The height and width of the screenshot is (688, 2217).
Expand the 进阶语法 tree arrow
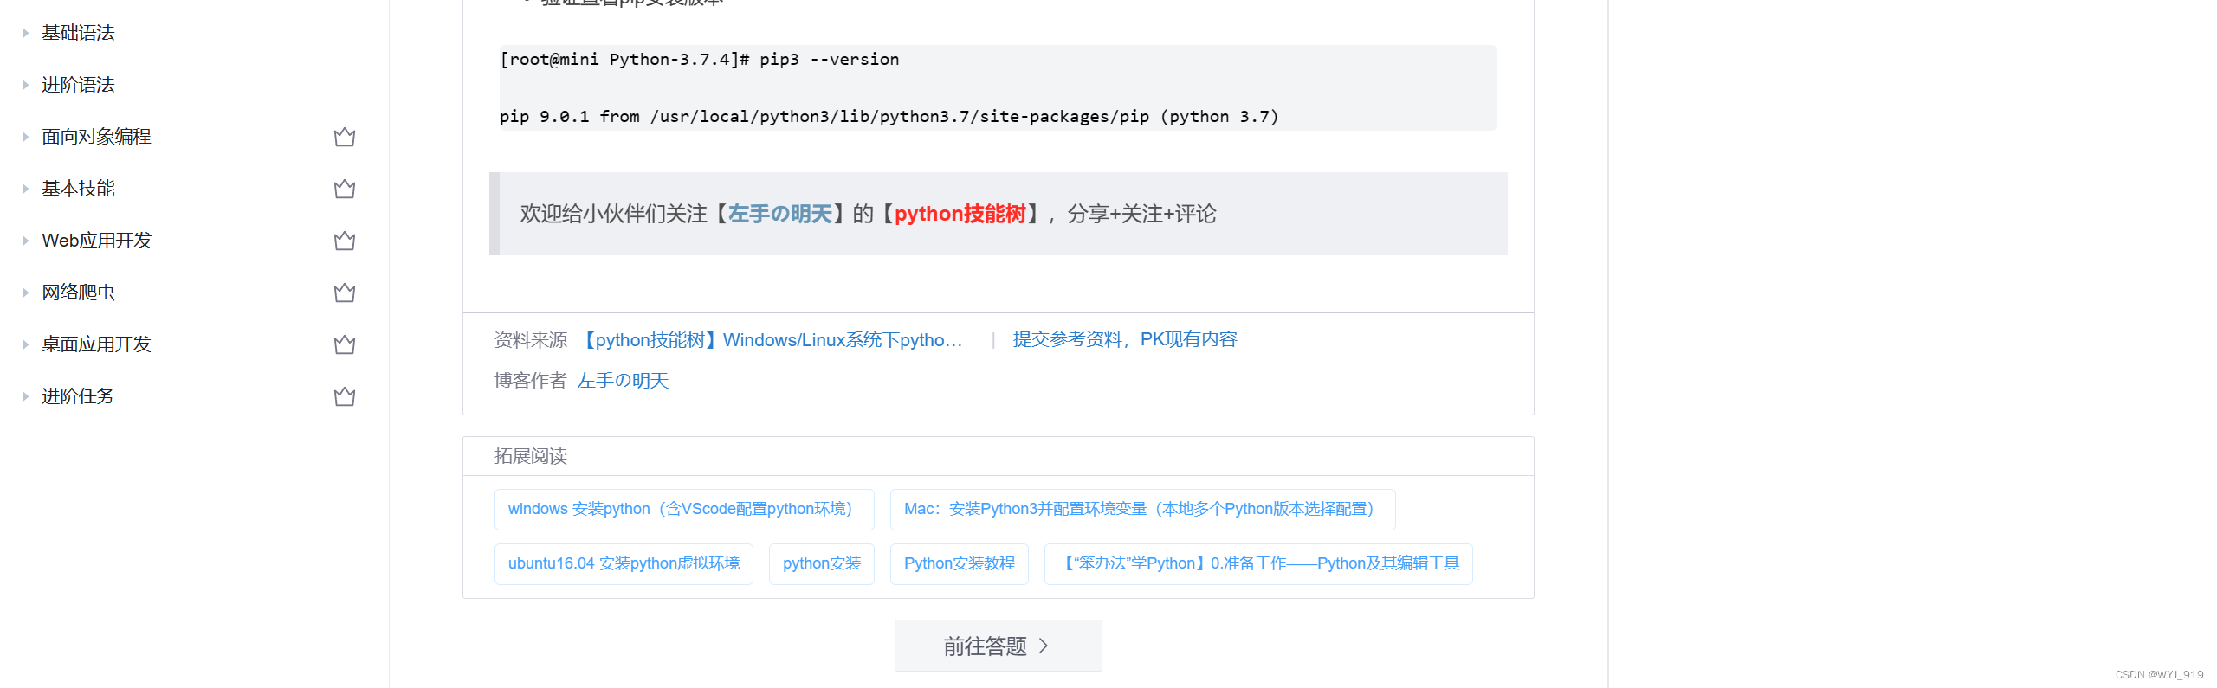pos(25,85)
